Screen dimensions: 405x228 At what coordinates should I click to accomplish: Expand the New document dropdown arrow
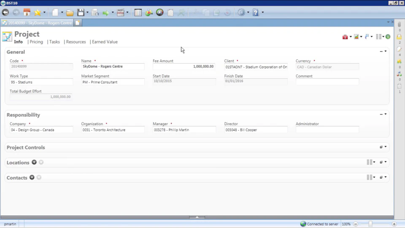[x=62, y=12]
